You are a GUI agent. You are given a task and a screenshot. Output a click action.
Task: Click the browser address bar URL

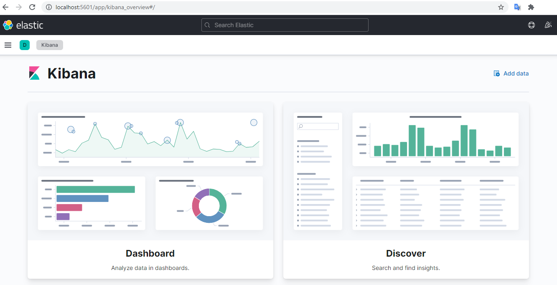(105, 7)
